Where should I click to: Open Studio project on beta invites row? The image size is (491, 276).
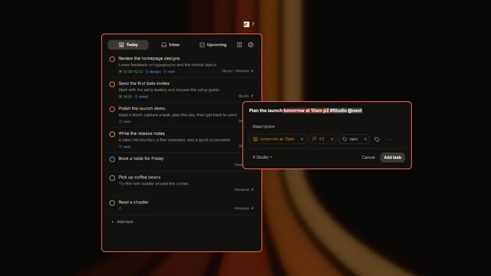coord(246,96)
